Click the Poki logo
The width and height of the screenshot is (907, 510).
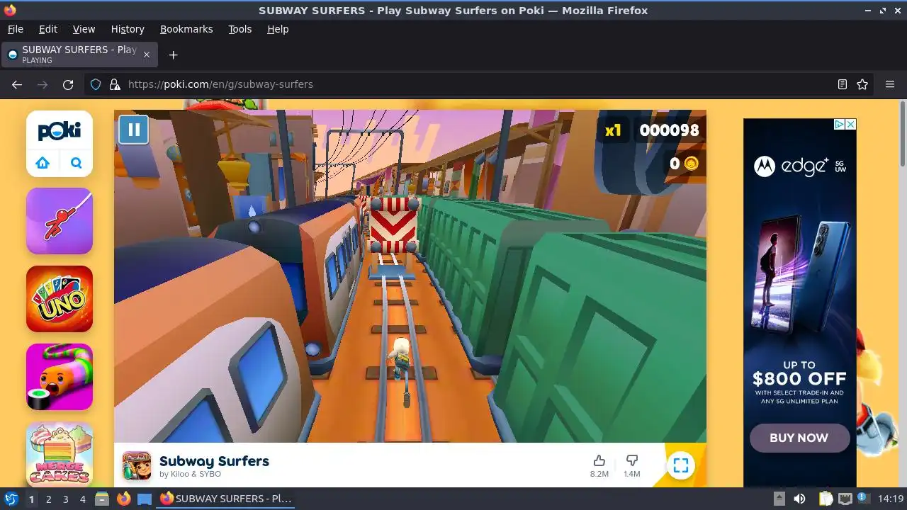click(x=60, y=130)
